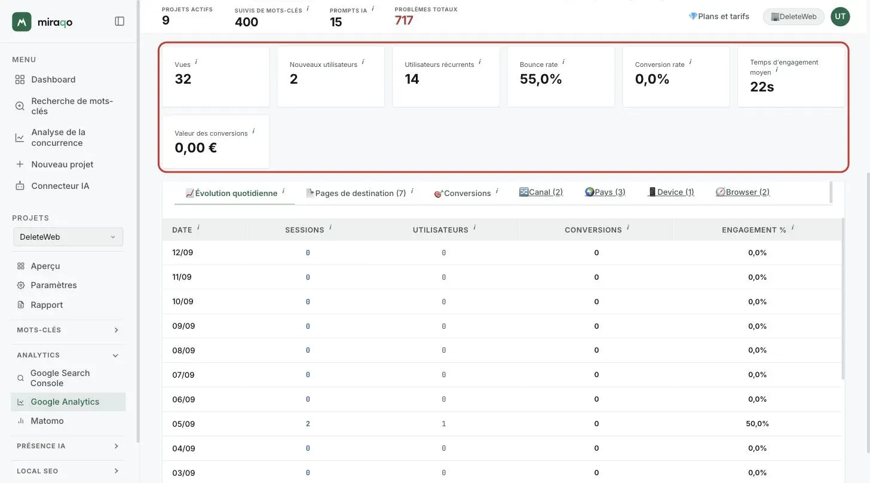Click the table's vertical scrollbar
This screenshot has height=483, width=870.
click(843, 299)
